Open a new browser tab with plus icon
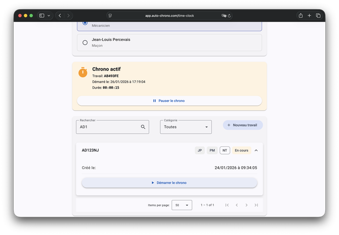This screenshot has height=235, width=339. coord(309,15)
